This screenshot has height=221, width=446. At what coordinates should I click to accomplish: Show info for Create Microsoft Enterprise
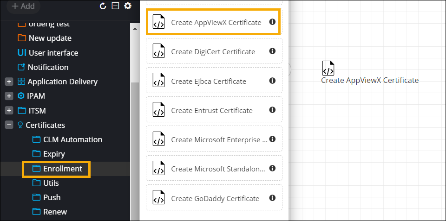(272, 139)
